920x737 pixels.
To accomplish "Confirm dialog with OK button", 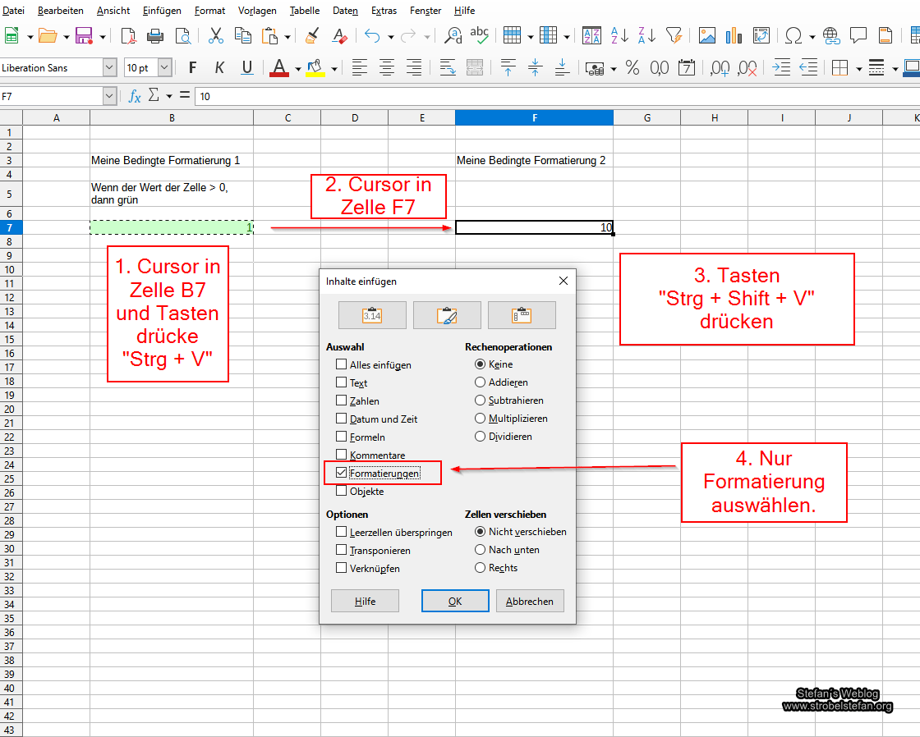I will pos(455,601).
